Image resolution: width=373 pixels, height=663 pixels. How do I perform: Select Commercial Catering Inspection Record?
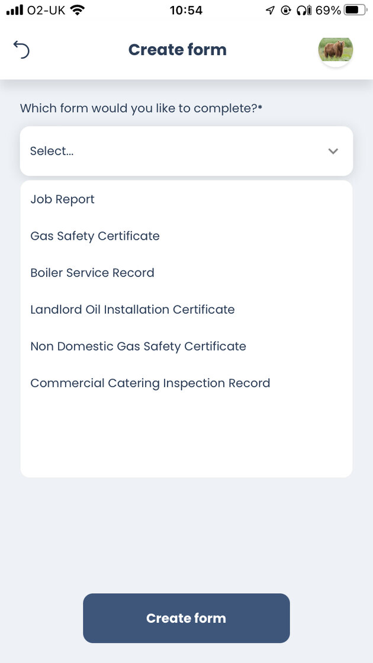coord(150,383)
